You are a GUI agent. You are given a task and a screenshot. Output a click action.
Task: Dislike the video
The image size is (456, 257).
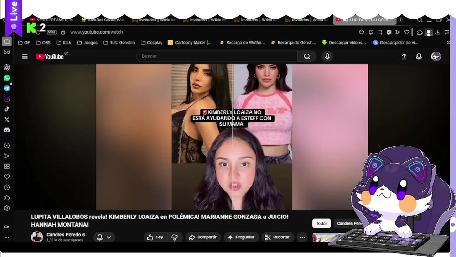coord(175,237)
